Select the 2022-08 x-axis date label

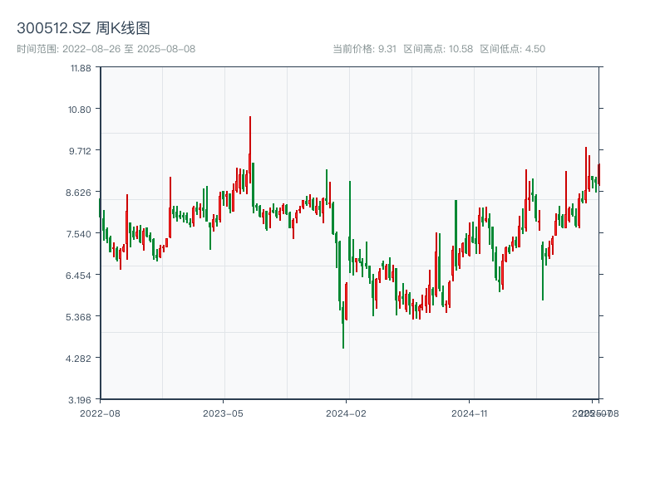pos(100,413)
